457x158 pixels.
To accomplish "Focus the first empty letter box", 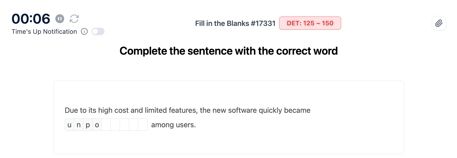I will [x=106, y=125].
